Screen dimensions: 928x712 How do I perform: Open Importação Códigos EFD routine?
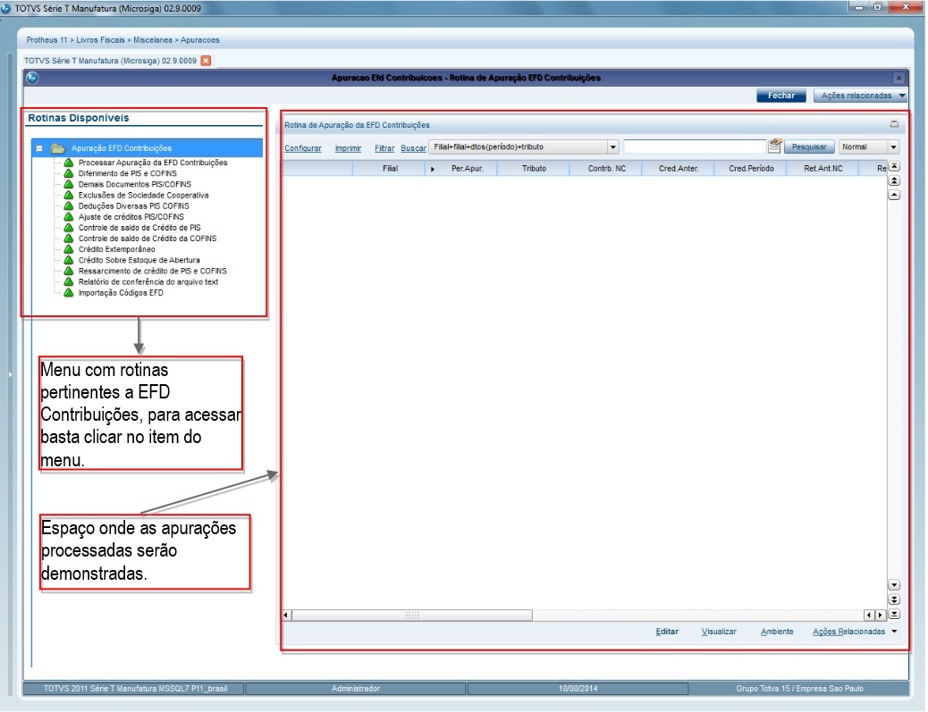[121, 293]
